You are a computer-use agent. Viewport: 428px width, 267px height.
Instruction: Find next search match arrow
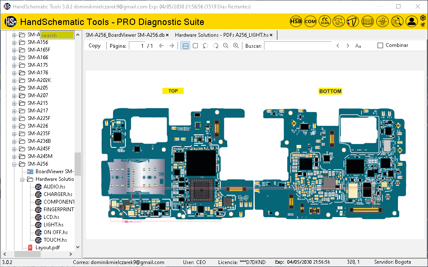348,46
